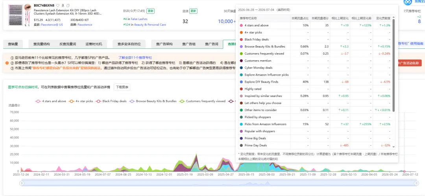Open the Pawotence brand link
Image resolution: width=425 pixels, height=196 pixels.
[x=85, y=25]
